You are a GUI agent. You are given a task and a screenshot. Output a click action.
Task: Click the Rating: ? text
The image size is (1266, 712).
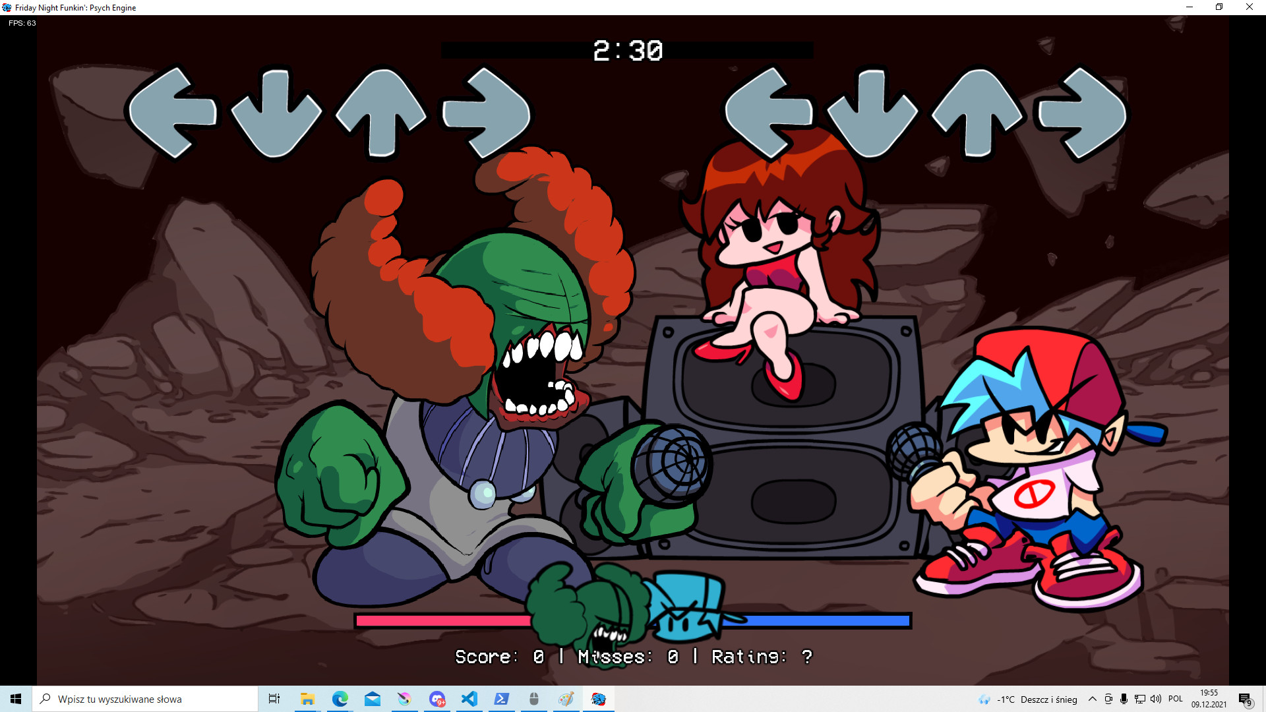click(762, 657)
